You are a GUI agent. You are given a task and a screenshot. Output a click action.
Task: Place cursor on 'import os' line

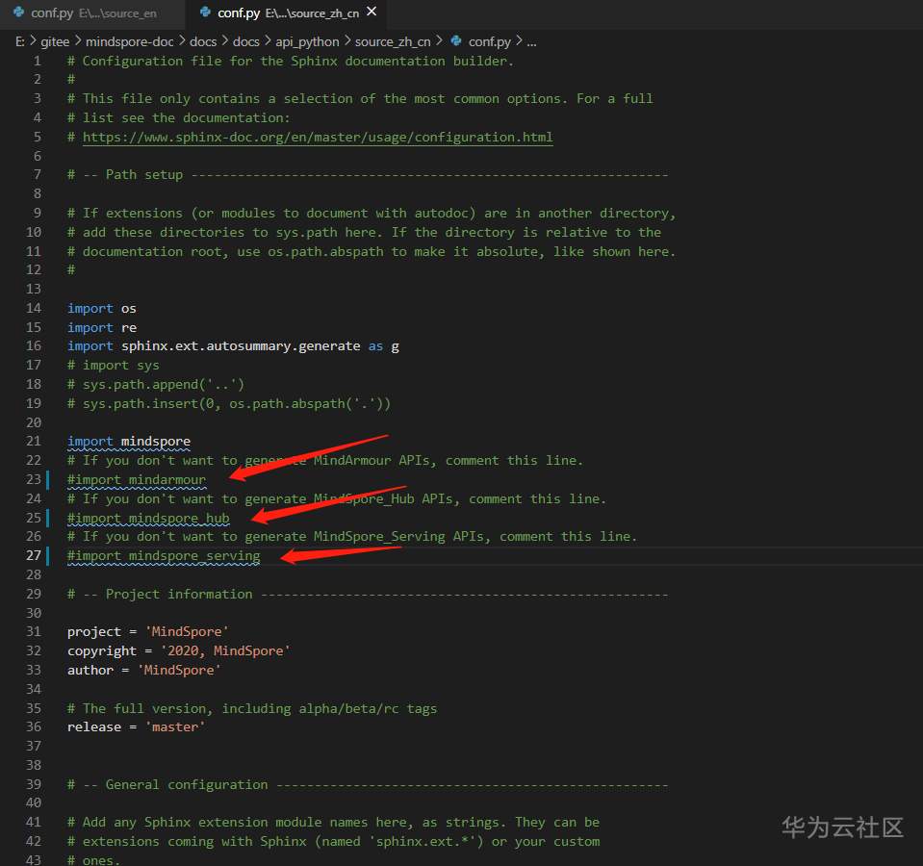coord(102,308)
